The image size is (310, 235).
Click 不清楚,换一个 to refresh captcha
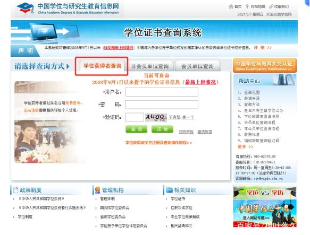point(181,117)
